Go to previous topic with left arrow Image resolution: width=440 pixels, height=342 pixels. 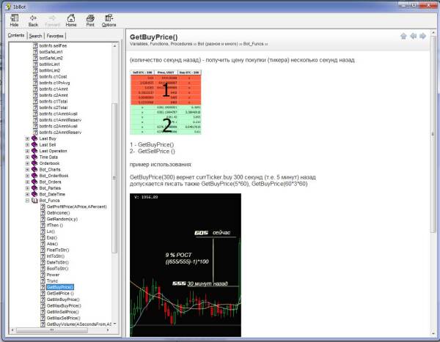pyautogui.click(x=414, y=36)
